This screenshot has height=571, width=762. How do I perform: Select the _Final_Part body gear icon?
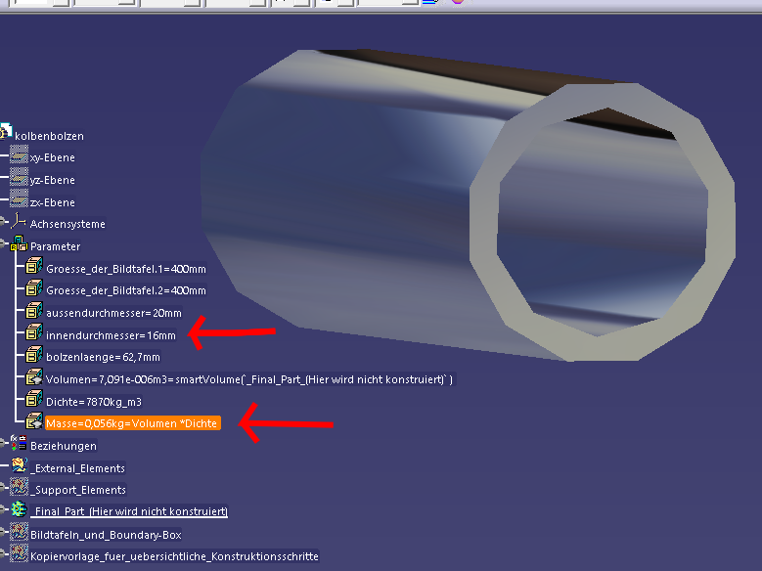(x=19, y=511)
